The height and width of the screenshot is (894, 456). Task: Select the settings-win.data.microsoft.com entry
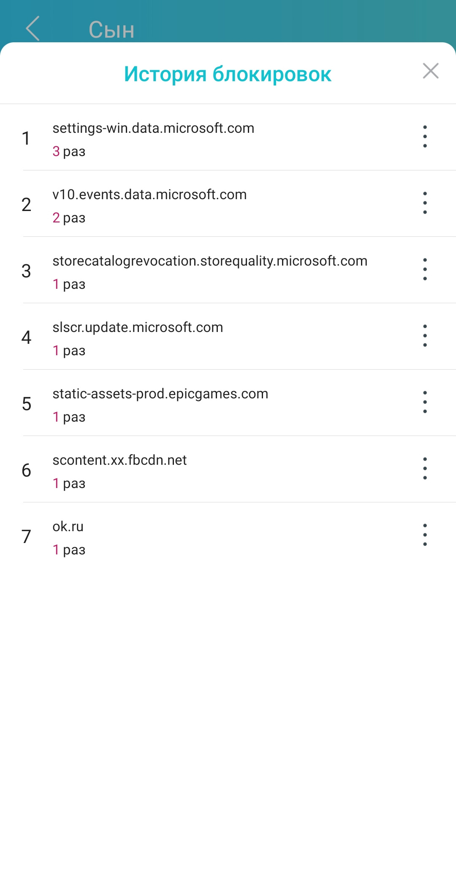153,128
